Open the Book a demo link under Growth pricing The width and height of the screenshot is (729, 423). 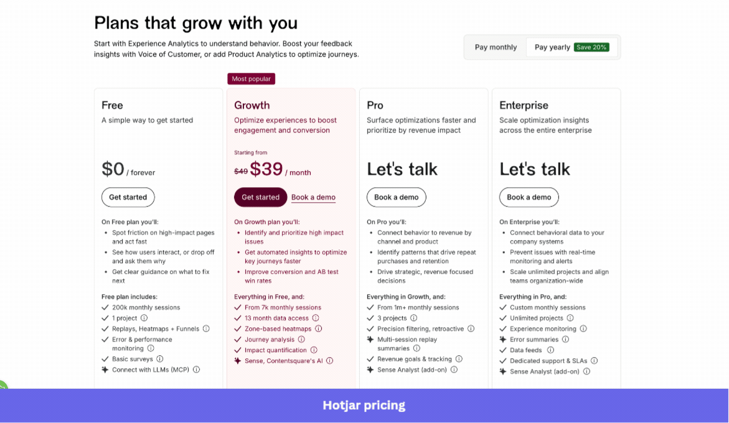coord(313,197)
